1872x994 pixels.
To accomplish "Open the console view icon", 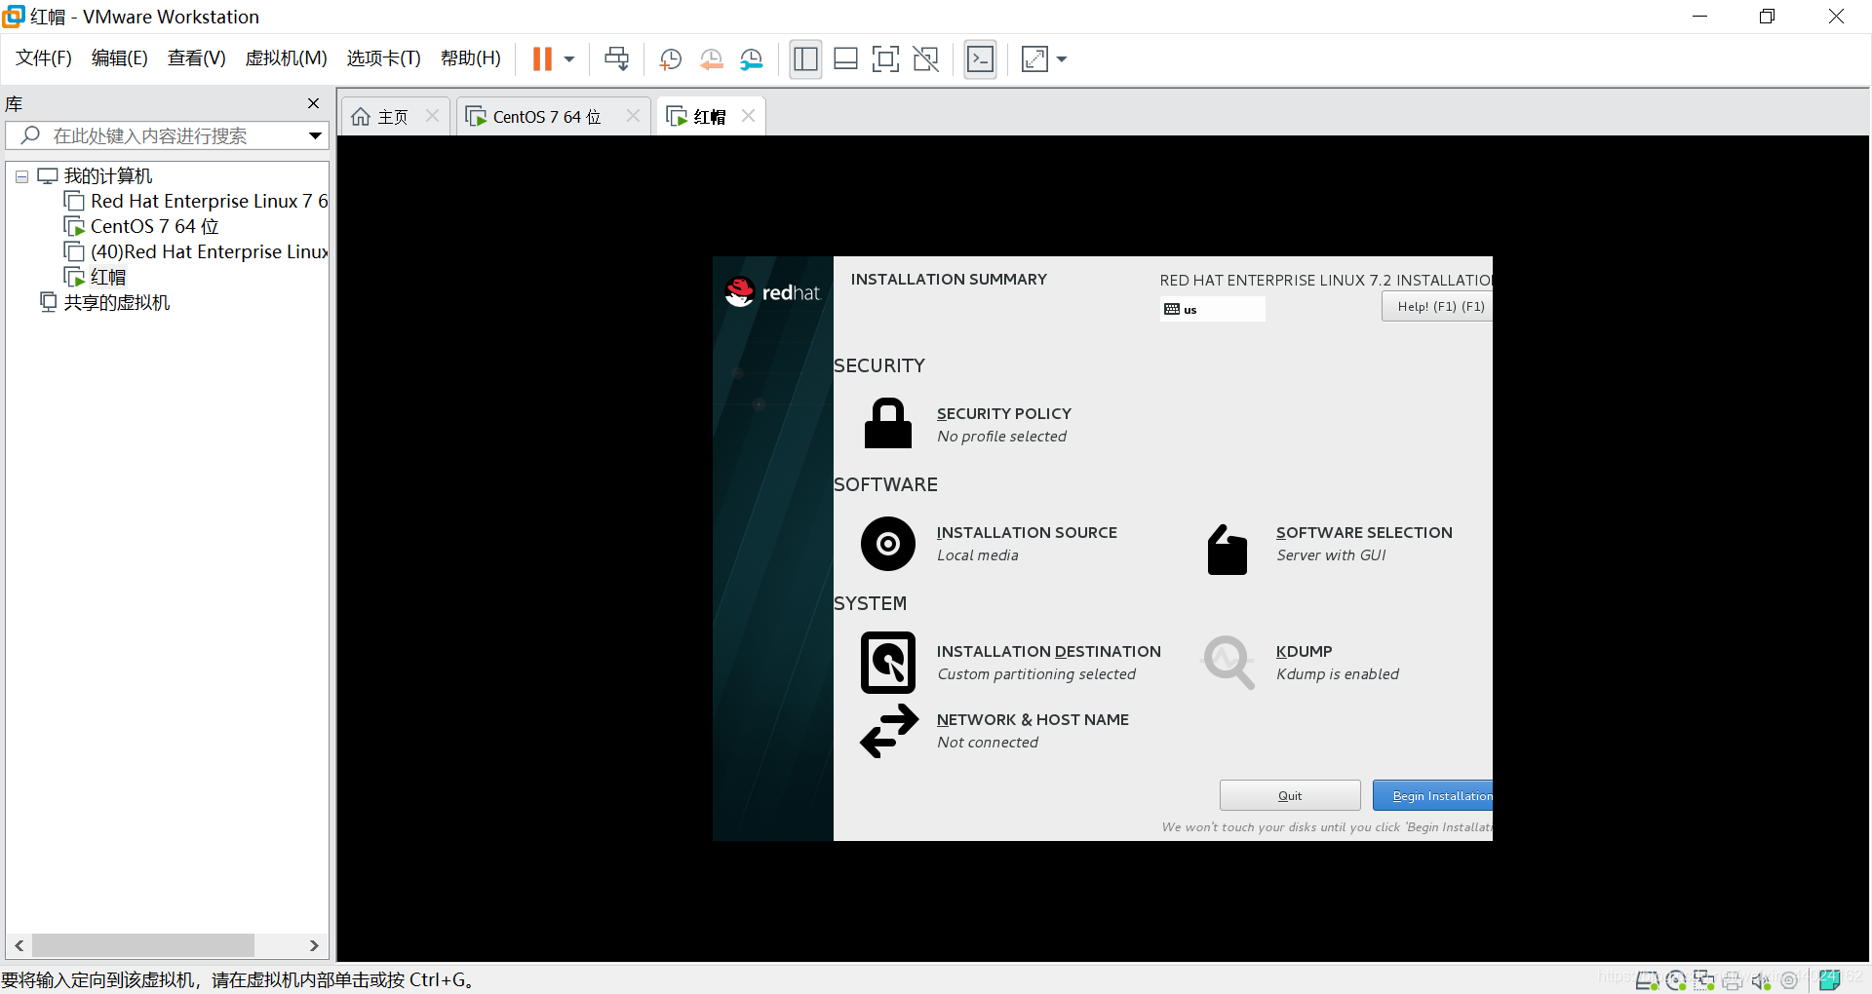I will (980, 59).
